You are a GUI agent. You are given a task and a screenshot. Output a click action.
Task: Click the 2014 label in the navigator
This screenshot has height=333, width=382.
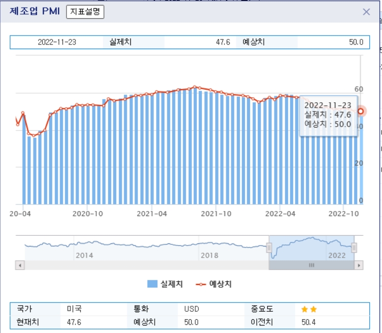(x=84, y=256)
